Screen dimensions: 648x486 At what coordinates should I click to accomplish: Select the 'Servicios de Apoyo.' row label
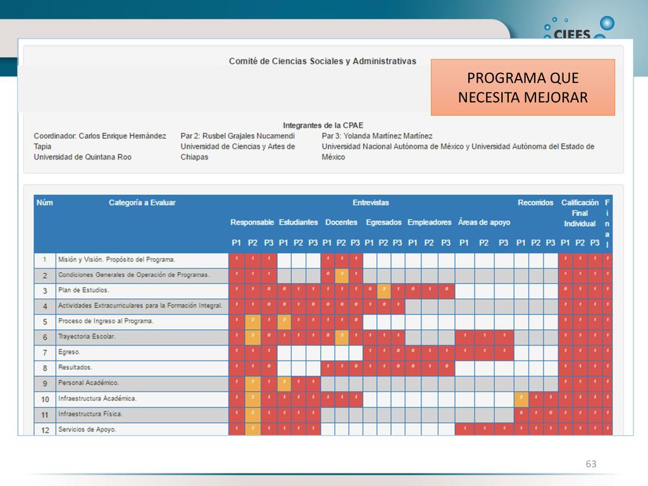coord(87,430)
